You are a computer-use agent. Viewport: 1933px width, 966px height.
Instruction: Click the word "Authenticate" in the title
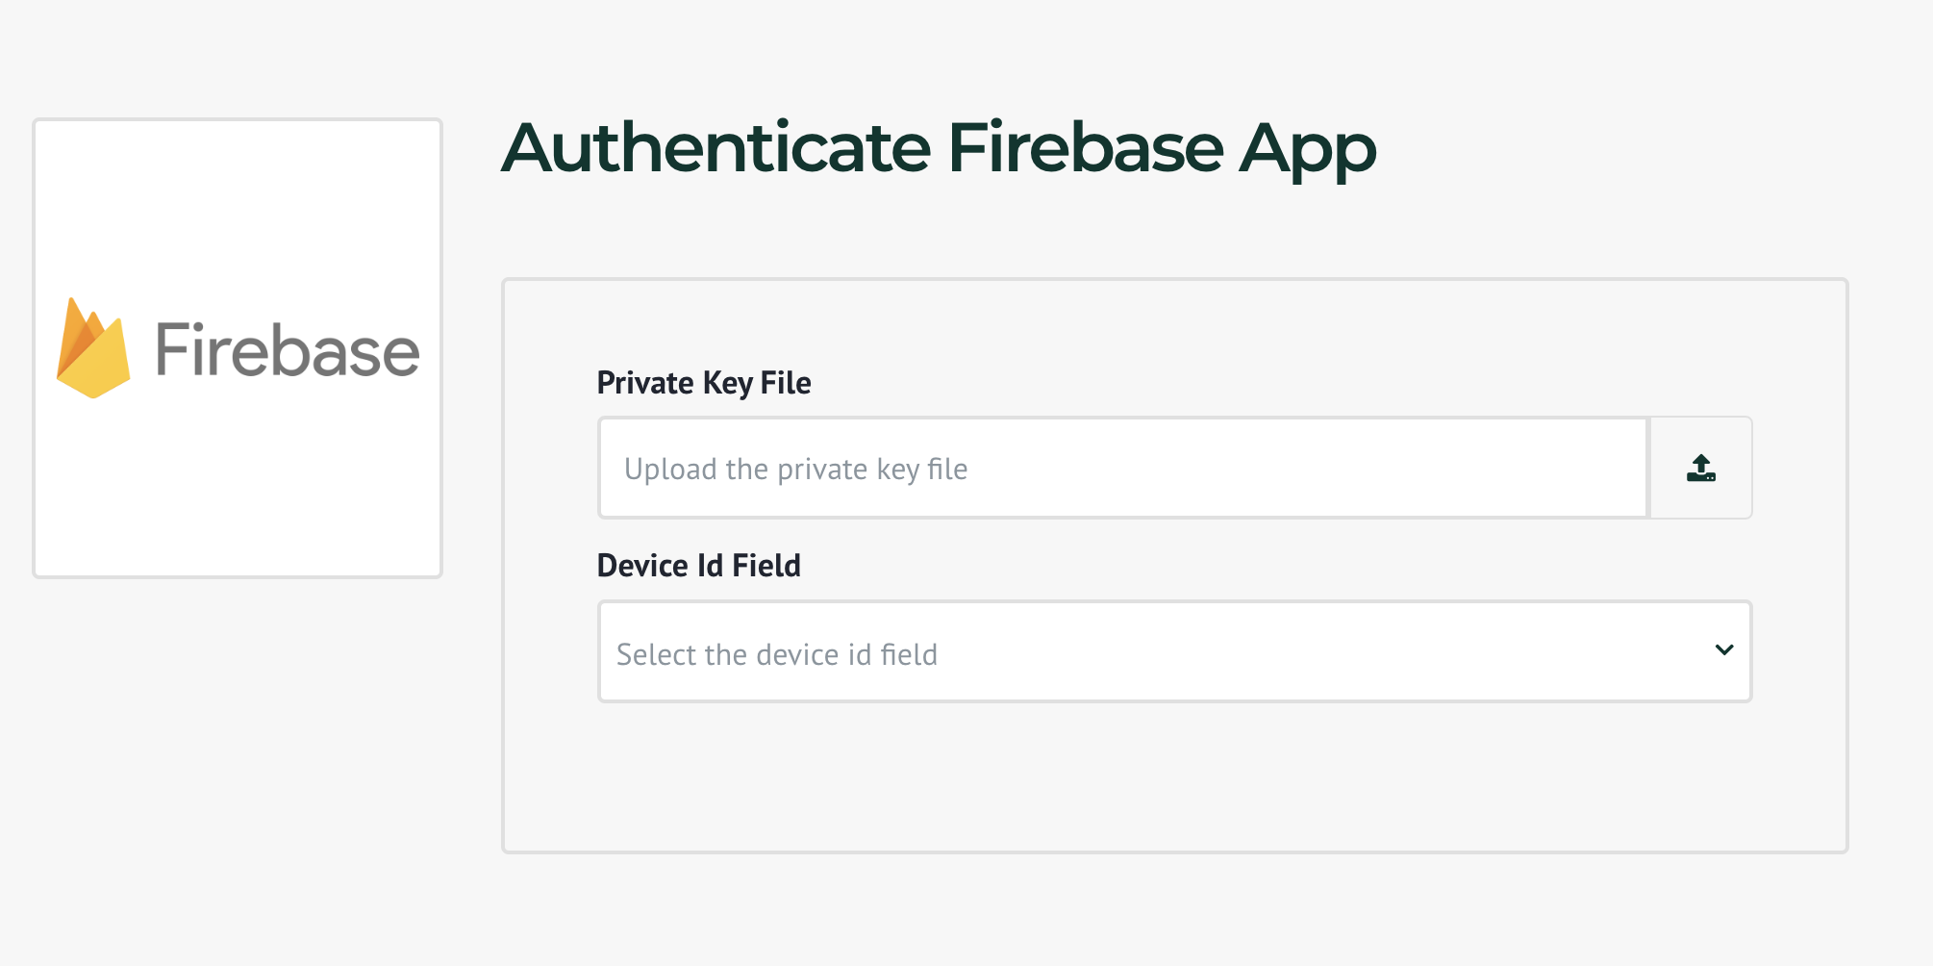pyautogui.click(x=716, y=149)
